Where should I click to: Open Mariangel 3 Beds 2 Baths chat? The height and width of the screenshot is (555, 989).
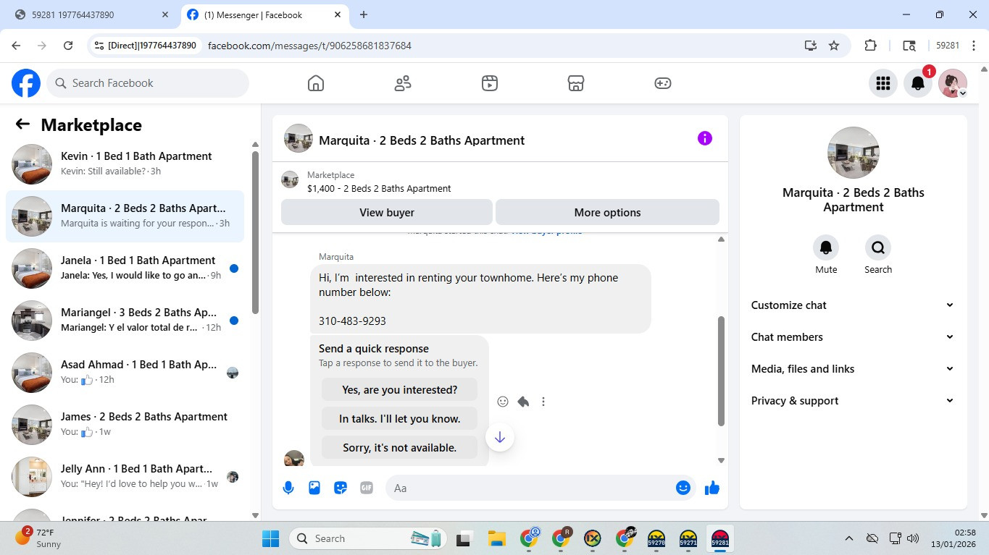pos(125,321)
